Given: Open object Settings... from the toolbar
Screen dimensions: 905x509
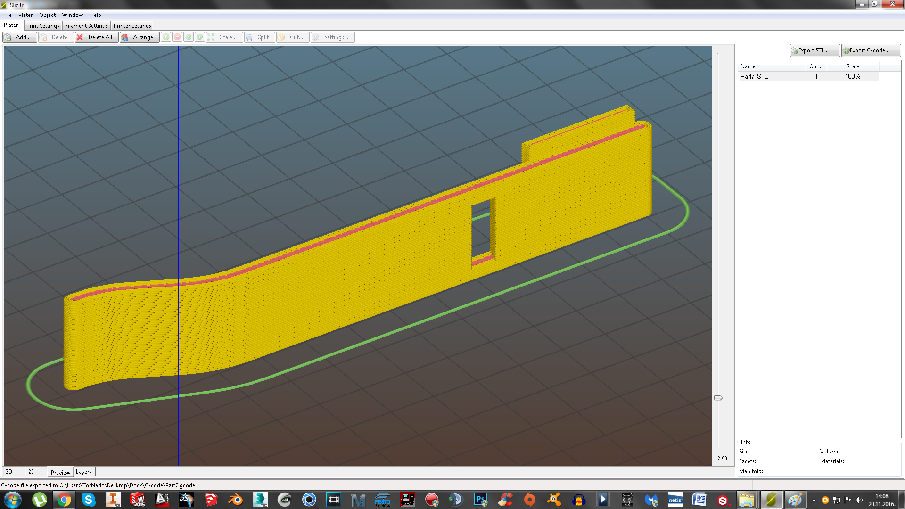Looking at the screenshot, I should (x=332, y=37).
